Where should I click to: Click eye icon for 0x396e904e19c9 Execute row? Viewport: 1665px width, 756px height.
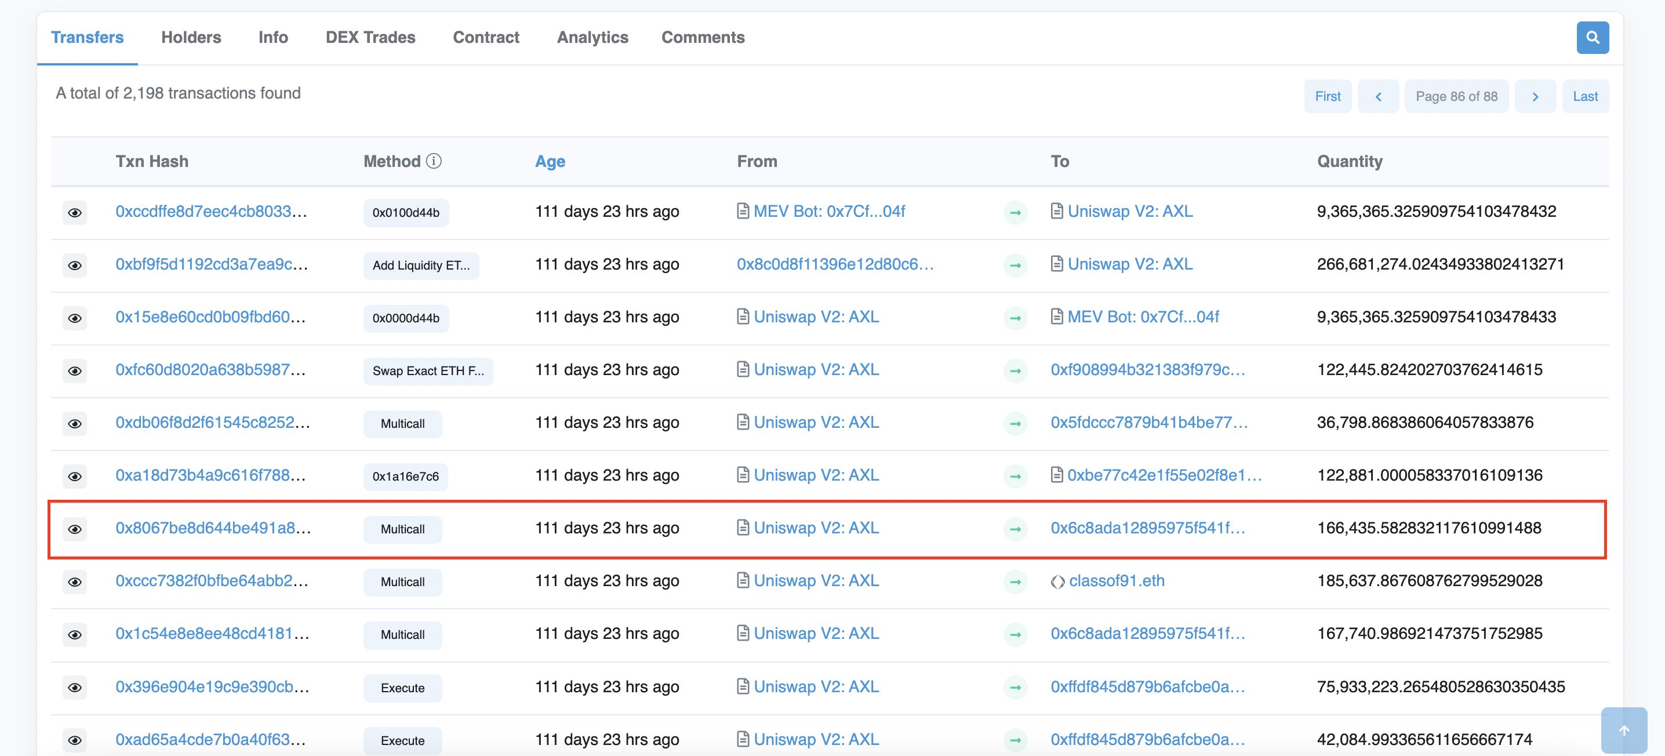[x=75, y=688]
